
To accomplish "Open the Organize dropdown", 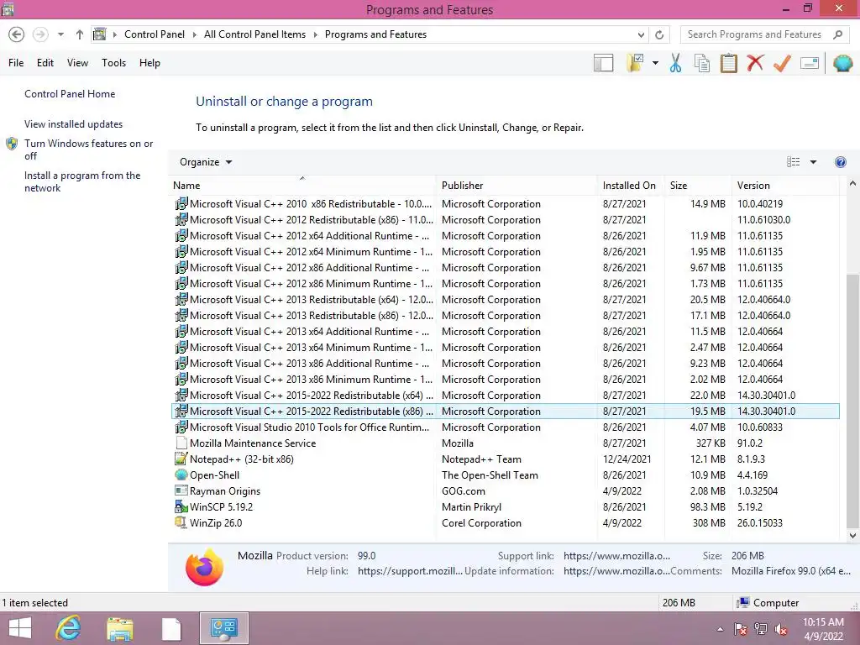I will [206, 162].
